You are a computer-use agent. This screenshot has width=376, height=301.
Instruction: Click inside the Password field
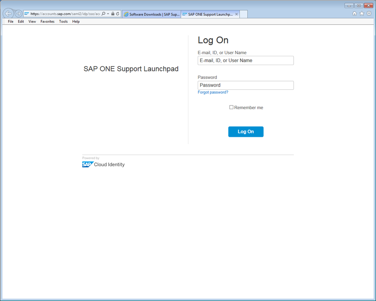(x=245, y=85)
